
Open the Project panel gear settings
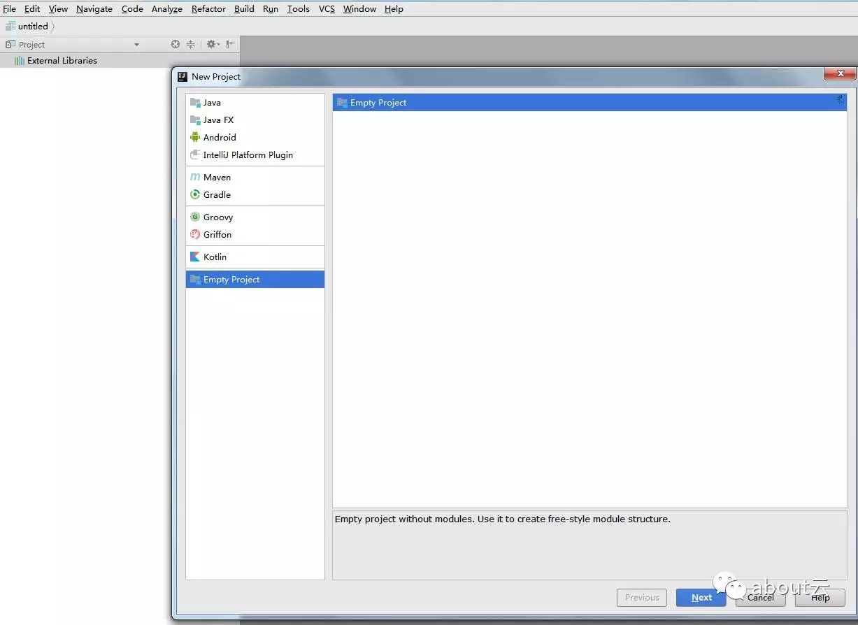[213, 44]
